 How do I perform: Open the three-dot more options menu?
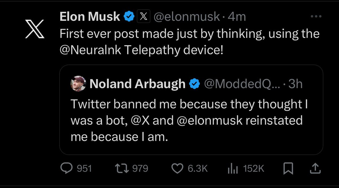click(316, 17)
